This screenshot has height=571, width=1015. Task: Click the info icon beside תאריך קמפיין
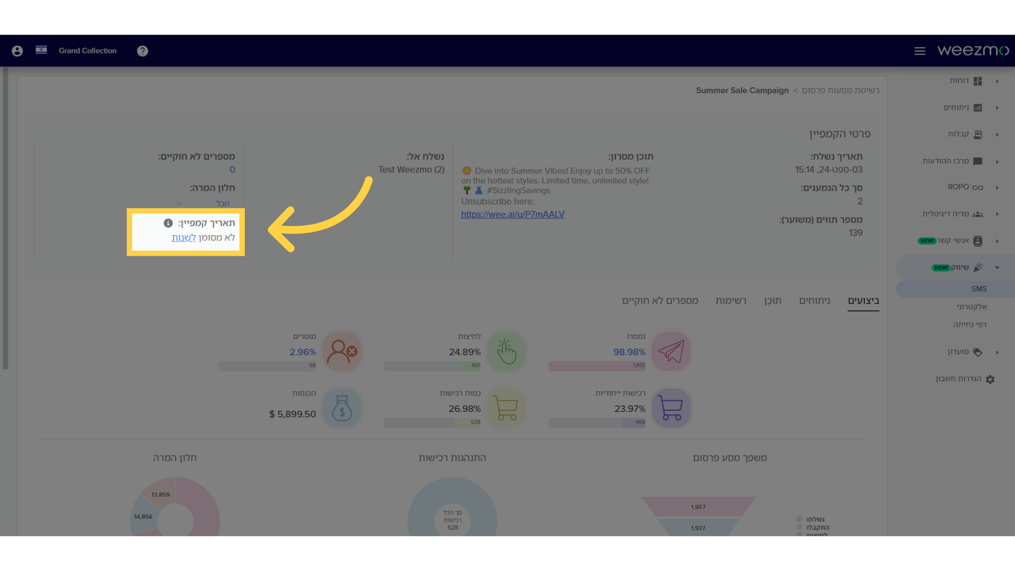coord(168,223)
